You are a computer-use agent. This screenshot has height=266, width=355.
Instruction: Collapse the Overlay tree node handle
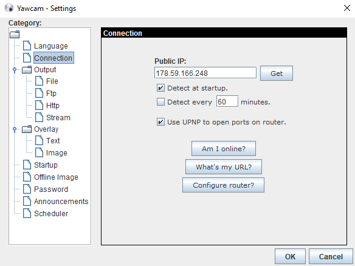click(15, 129)
